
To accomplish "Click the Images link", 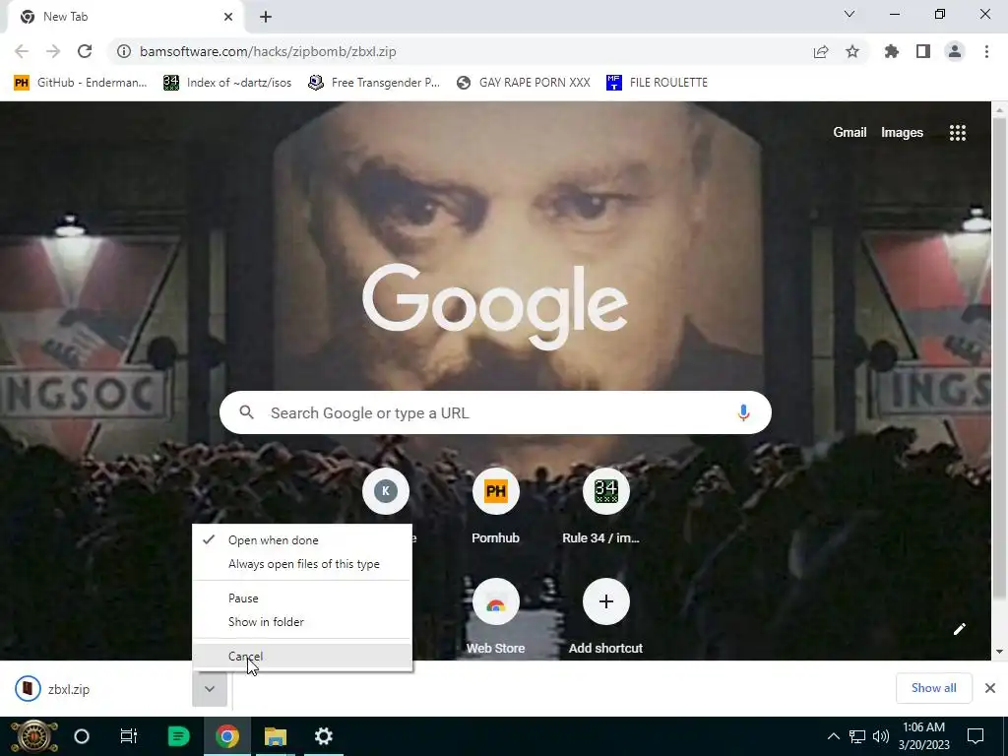I will 902,133.
